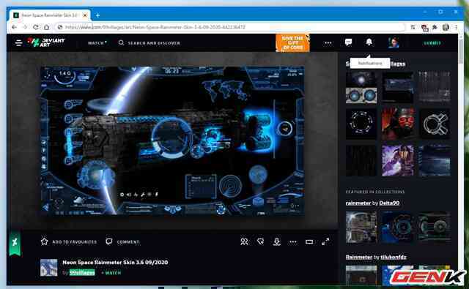
Task: Open the white dotted ring gallery thumbnail
Action: coord(361,124)
